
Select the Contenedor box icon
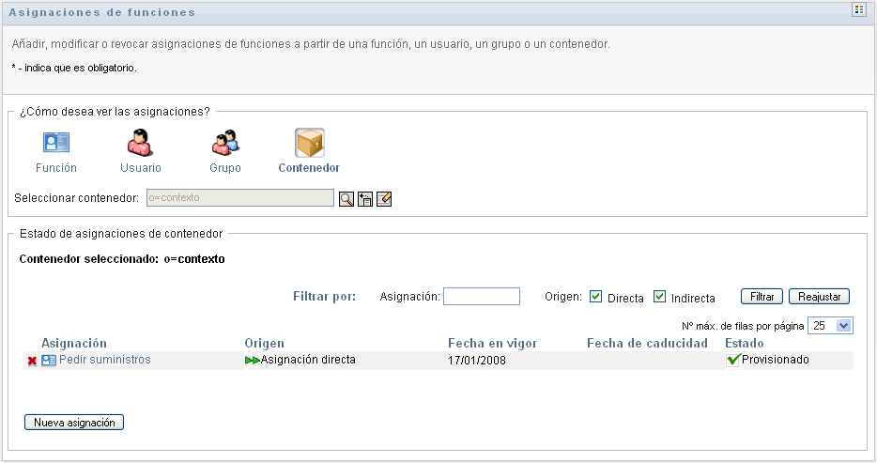[309, 143]
